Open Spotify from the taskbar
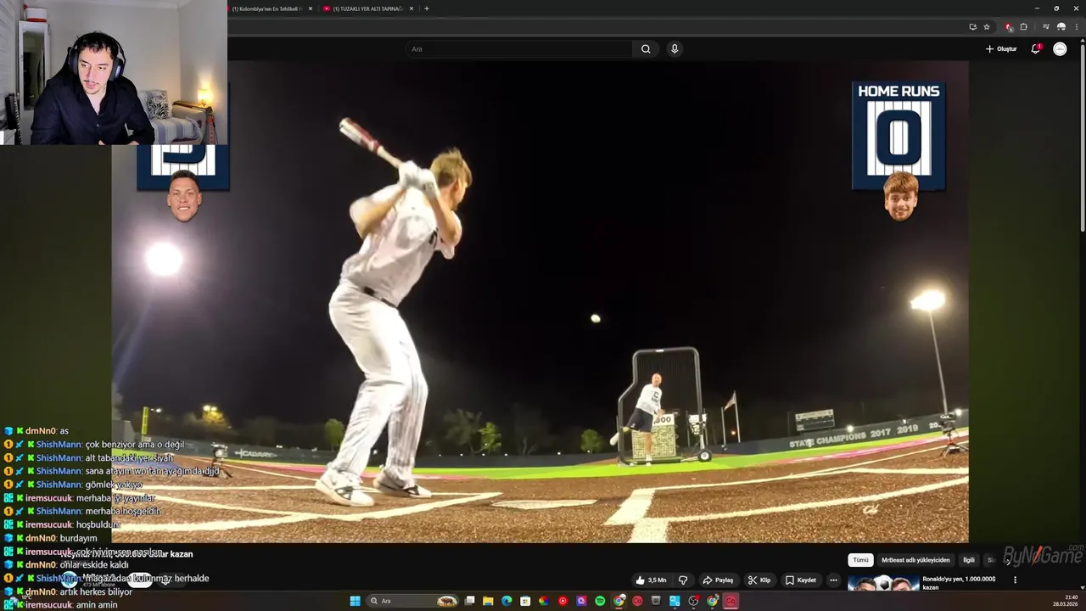The height and width of the screenshot is (611, 1086). (600, 601)
